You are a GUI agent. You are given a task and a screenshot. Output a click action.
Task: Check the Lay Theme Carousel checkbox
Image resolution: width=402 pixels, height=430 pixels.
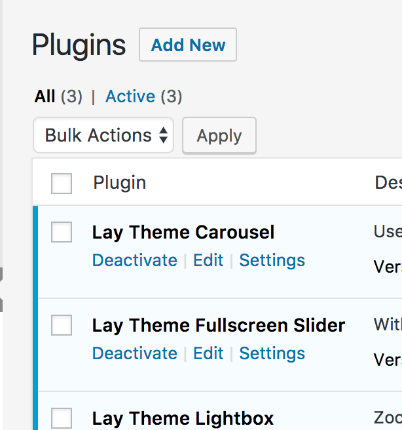pos(62,232)
